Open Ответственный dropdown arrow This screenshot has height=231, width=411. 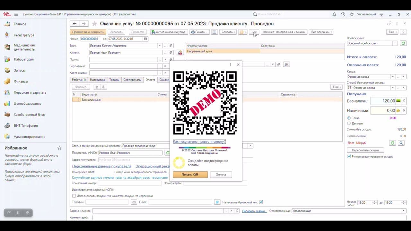pos(404,211)
